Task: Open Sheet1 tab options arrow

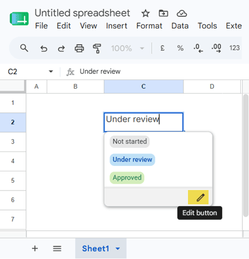Action: [x=118, y=248]
